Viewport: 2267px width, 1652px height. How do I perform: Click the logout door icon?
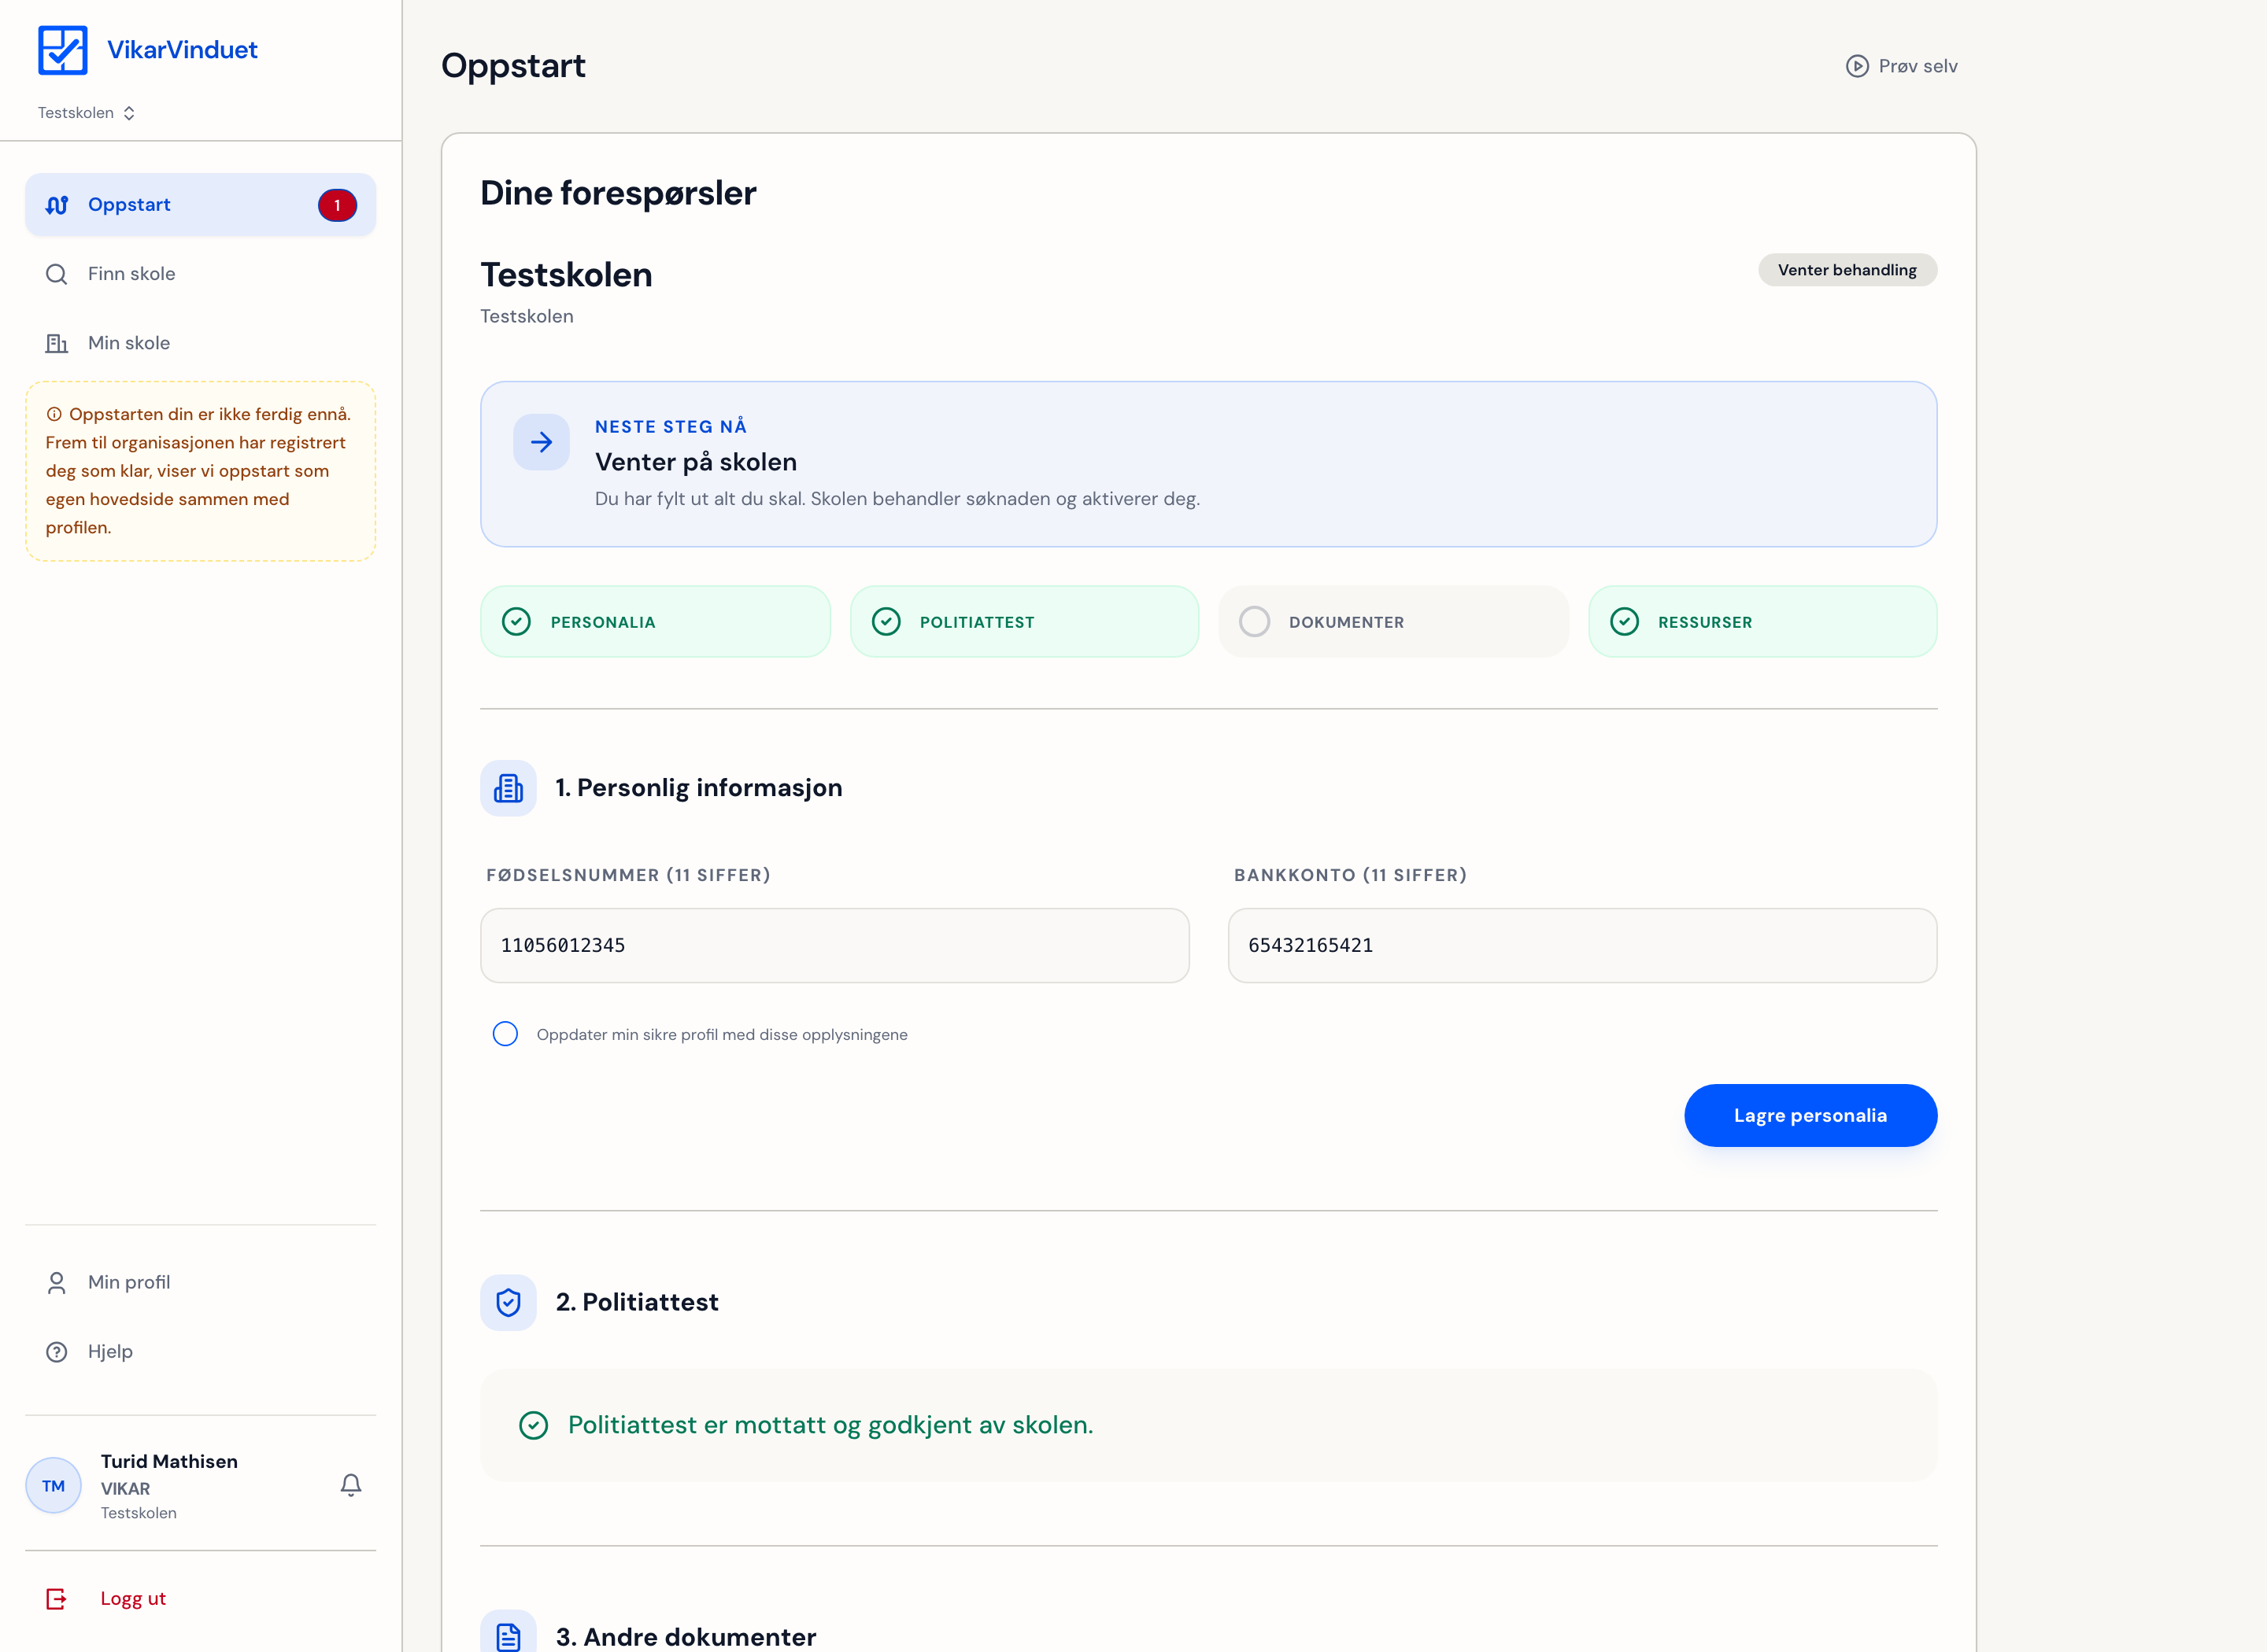tap(57, 1599)
